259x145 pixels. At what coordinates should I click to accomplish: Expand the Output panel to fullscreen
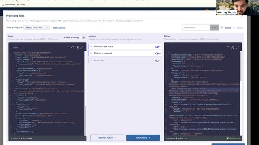[x=238, y=48]
